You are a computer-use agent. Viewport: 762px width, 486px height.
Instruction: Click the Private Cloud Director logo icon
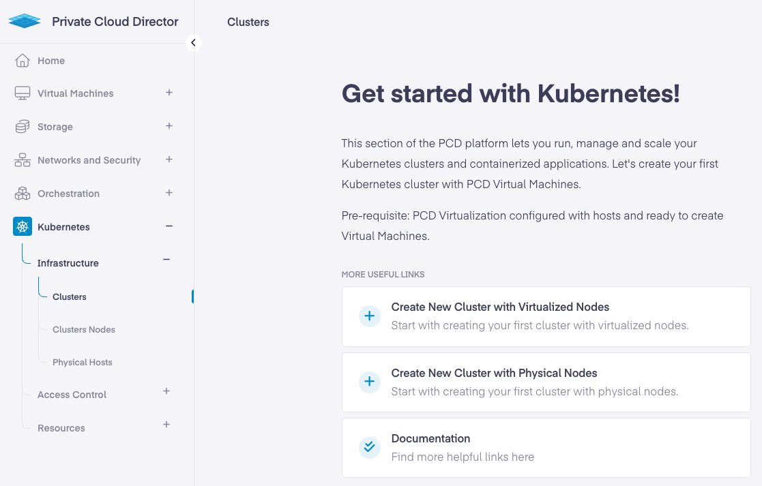(x=25, y=21)
